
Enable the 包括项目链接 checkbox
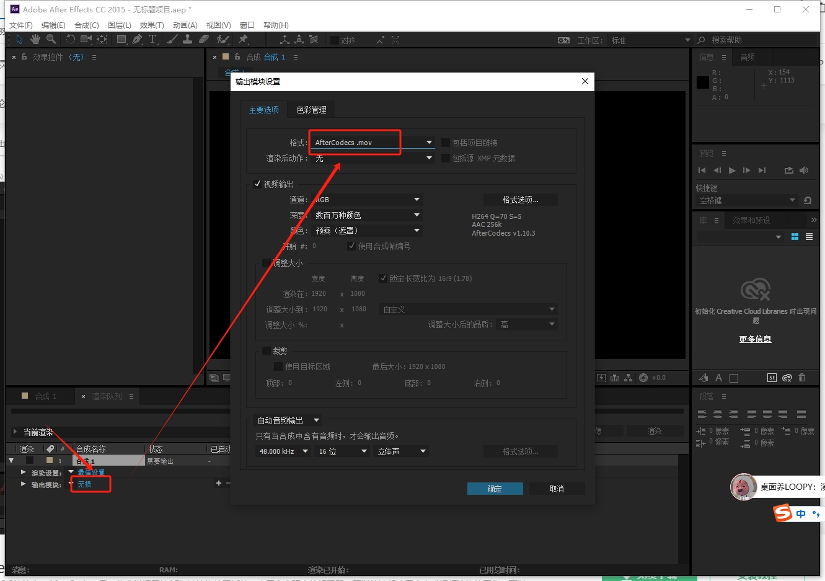[x=446, y=143]
